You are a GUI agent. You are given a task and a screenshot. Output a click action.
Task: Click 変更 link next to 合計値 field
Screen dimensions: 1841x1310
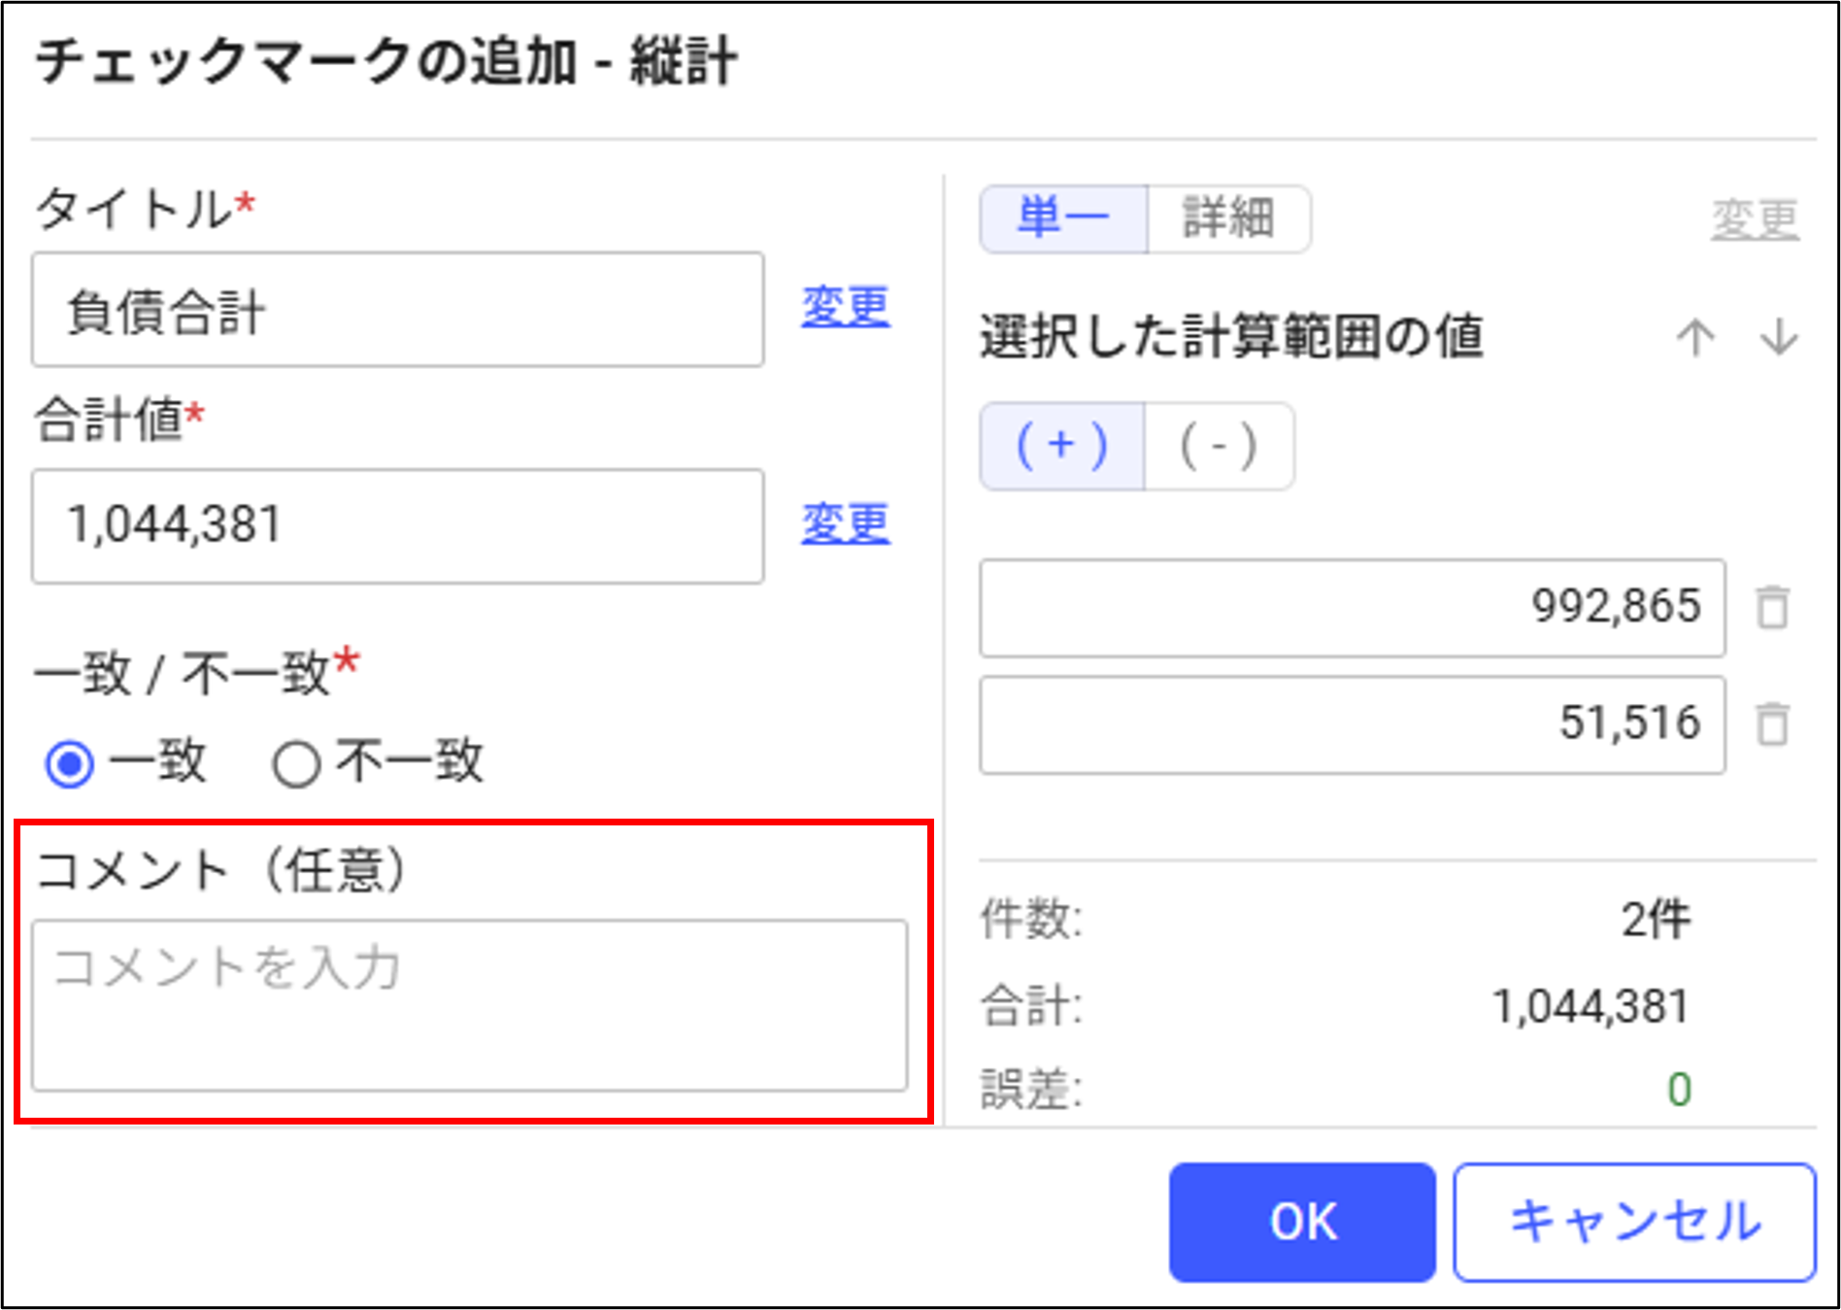(846, 524)
